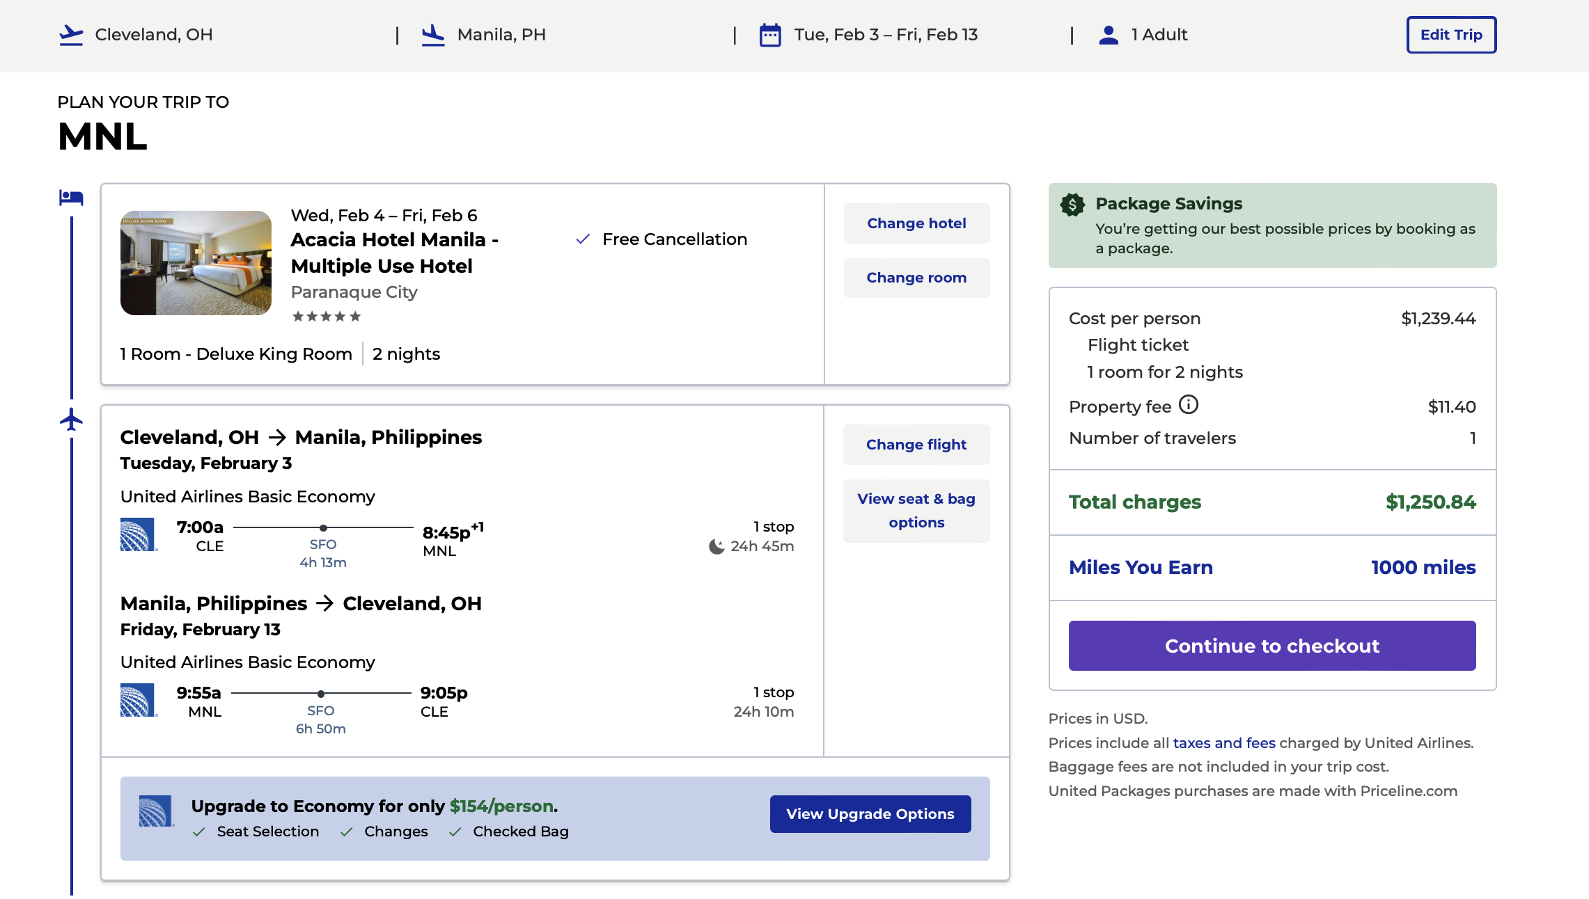Click the hotel five-star rating
Image resolution: width=1589 pixels, height=899 pixels.
[327, 317]
